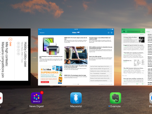Open note '75 Great Solos On Blue...'

(133, 40)
